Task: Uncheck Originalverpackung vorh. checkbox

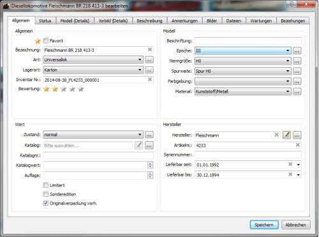Action: [46, 203]
